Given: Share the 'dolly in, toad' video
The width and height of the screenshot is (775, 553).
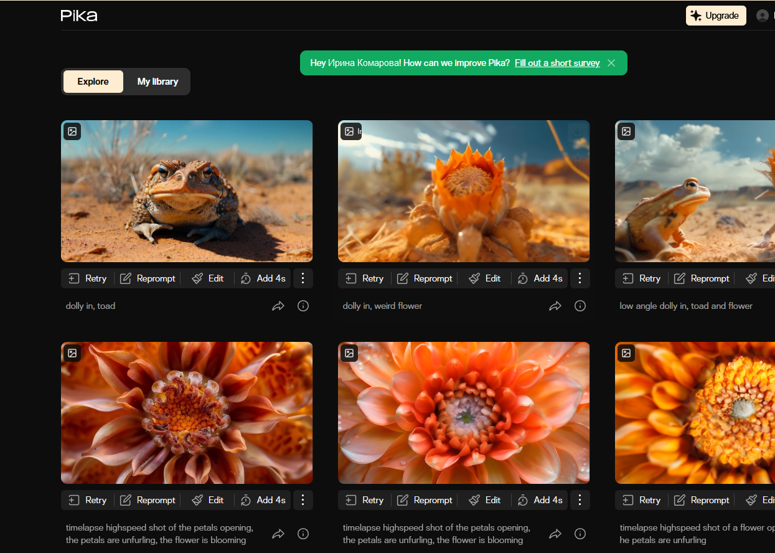Looking at the screenshot, I should click(278, 306).
